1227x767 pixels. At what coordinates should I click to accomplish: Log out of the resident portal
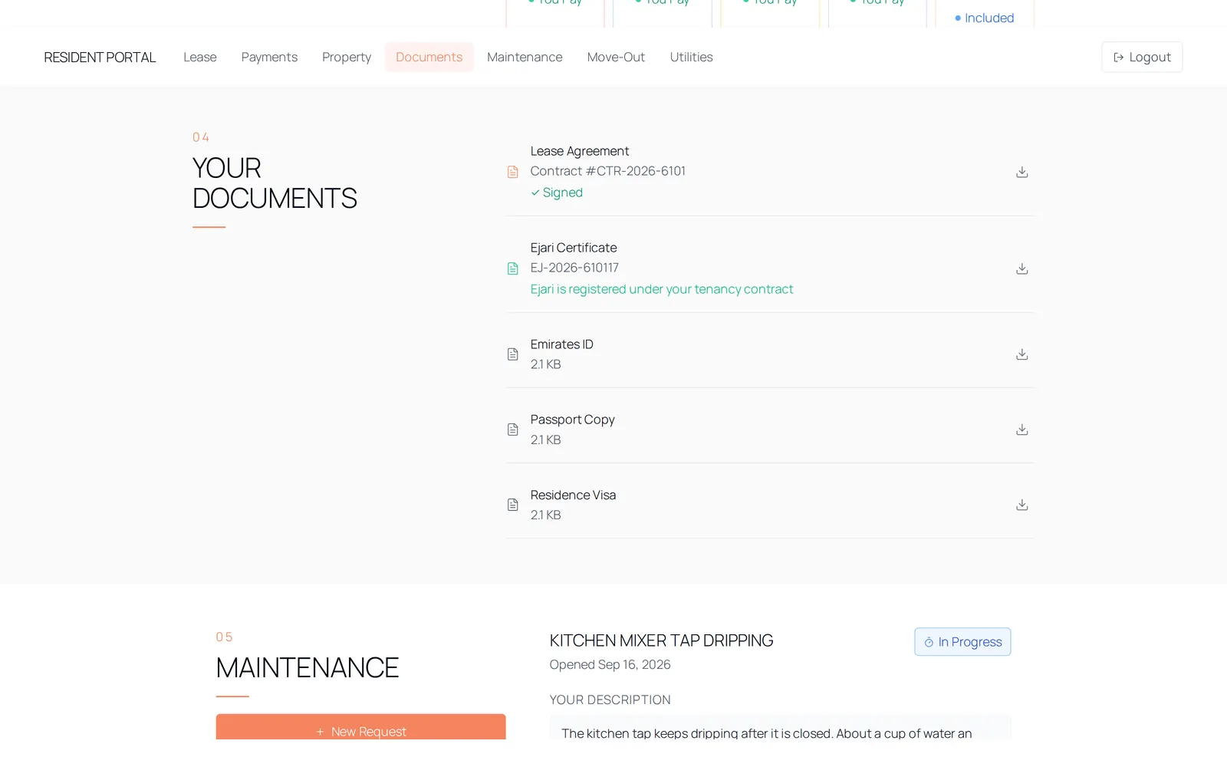click(x=1142, y=57)
